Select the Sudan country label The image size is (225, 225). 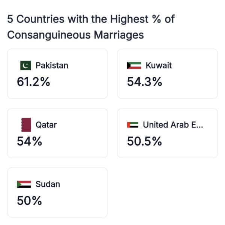[x=48, y=184]
